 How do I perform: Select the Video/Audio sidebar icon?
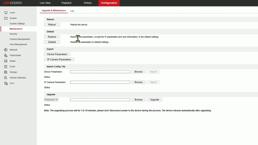[x=6, y=55]
